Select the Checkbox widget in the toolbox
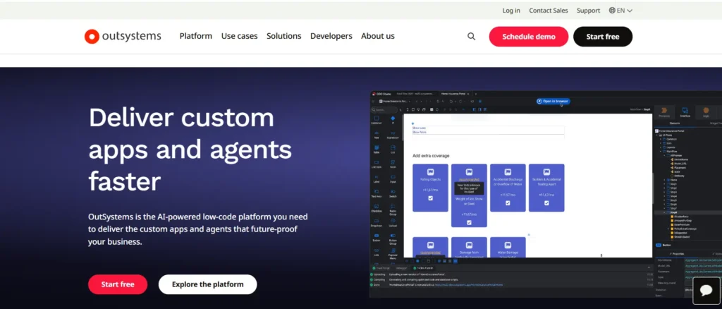The image size is (722, 309). pos(377,208)
